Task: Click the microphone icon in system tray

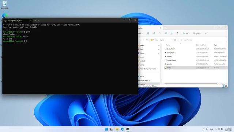Action: point(207,129)
